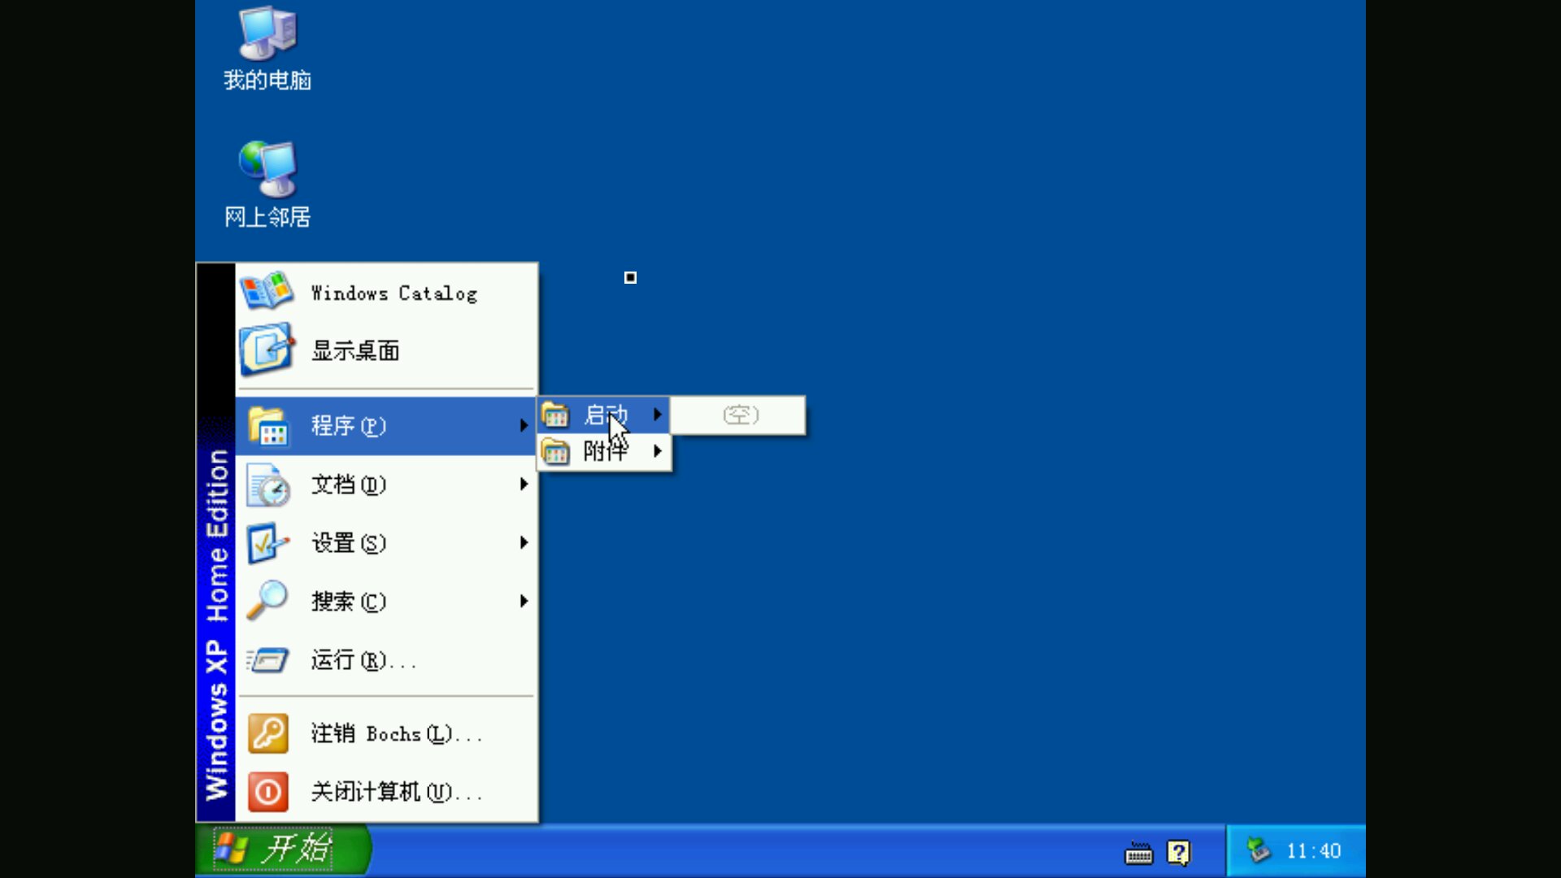Expand the Settings (设置) submenu arrow
This screenshot has height=878, width=1561.
[524, 542]
